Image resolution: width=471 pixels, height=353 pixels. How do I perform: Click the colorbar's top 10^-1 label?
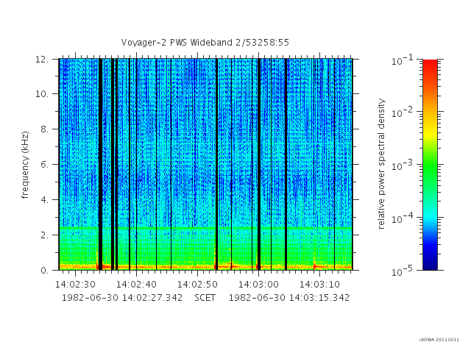tap(403, 60)
